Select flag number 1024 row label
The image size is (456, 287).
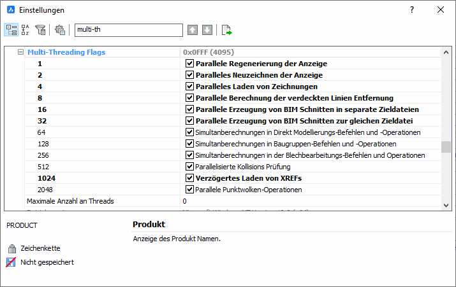[x=47, y=178]
